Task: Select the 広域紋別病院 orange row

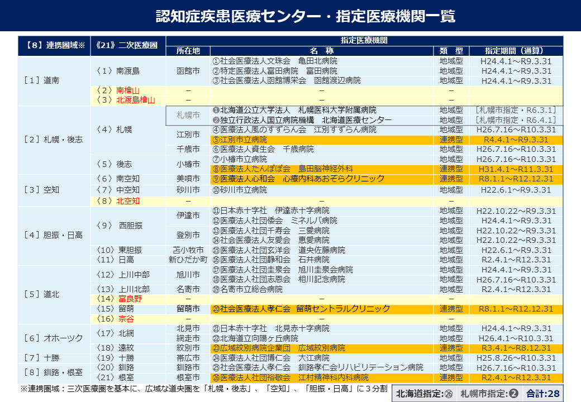Action: [x=313, y=347]
